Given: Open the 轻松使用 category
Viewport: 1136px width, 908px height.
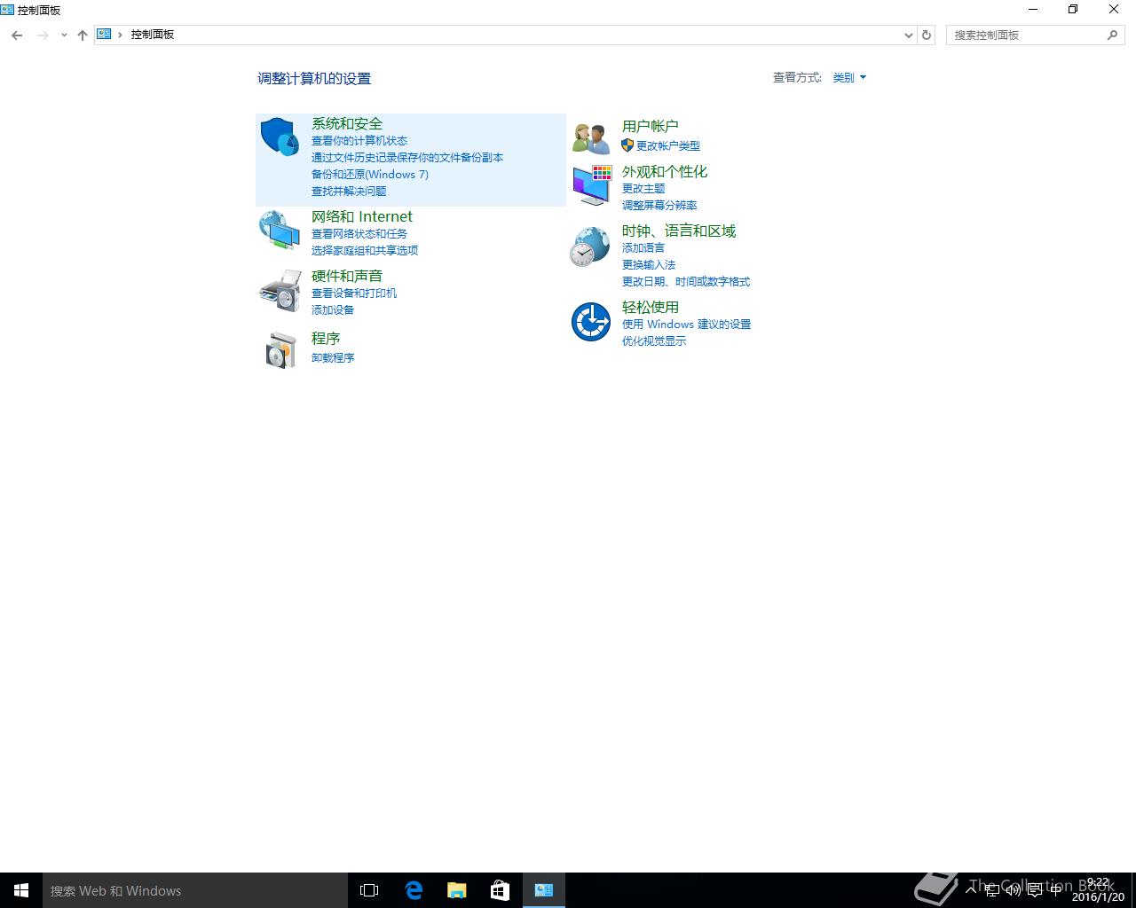Looking at the screenshot, I should (651, 307).
